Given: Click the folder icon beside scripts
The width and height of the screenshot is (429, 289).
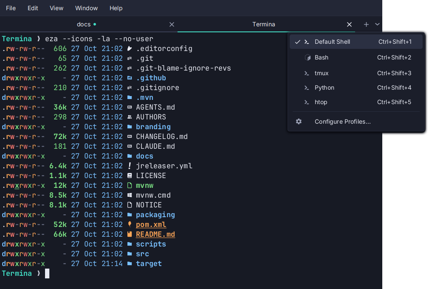Looking at the screenshot, I should pyautogui.click(x=130, y=244).
